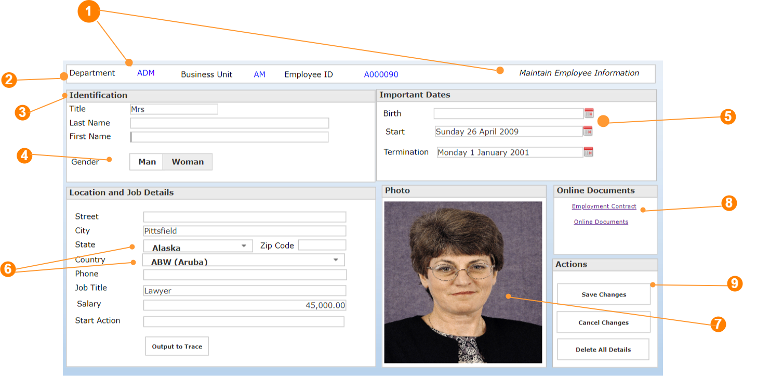
Task: Focus the Last Name input field
Action: pyautogui.click(x=229, y=123)
